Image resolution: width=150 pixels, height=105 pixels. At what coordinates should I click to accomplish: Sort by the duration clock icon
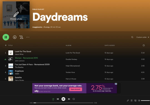coord(144,45)
